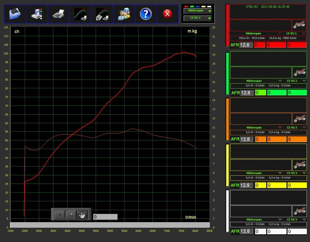Print using the printer icon
310x242 pixels.
pos(59,14)
